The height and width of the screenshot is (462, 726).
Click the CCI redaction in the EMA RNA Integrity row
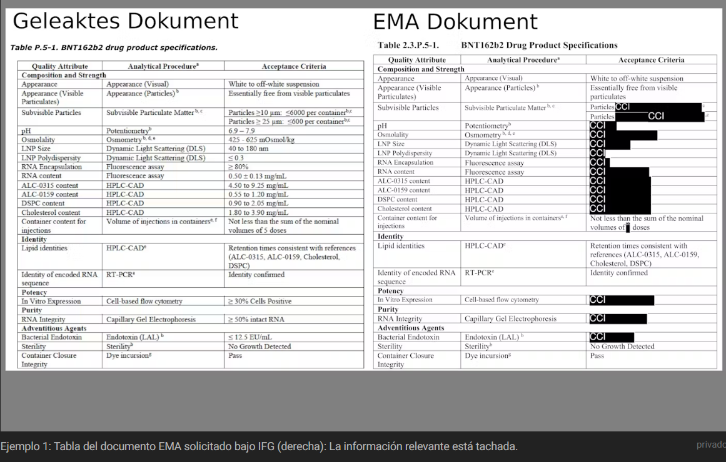pyautogui.click(x=618, y=318)
